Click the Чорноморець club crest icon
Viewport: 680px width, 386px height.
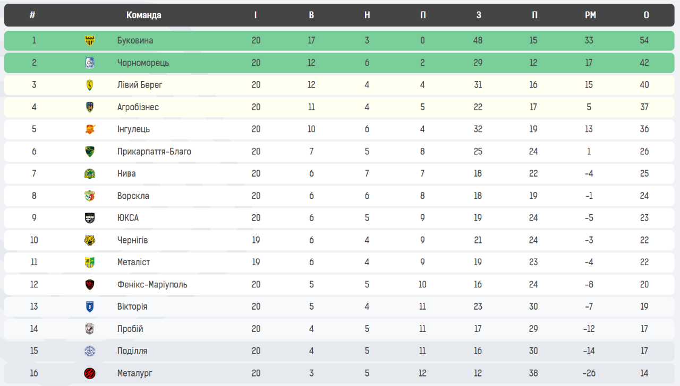point(90,63)
